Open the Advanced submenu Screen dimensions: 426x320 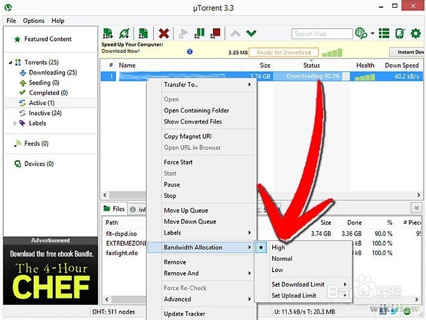coord(202,299)
